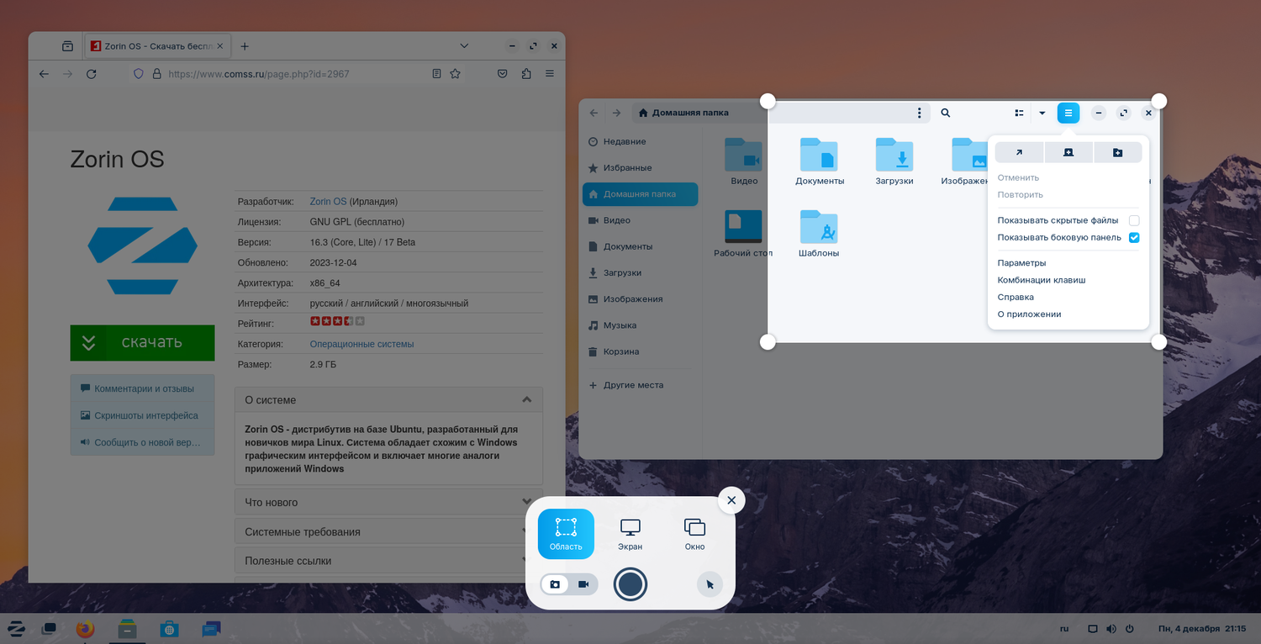Click the green скачать download button
This screenshot has height=644, width=1261.
142,343
